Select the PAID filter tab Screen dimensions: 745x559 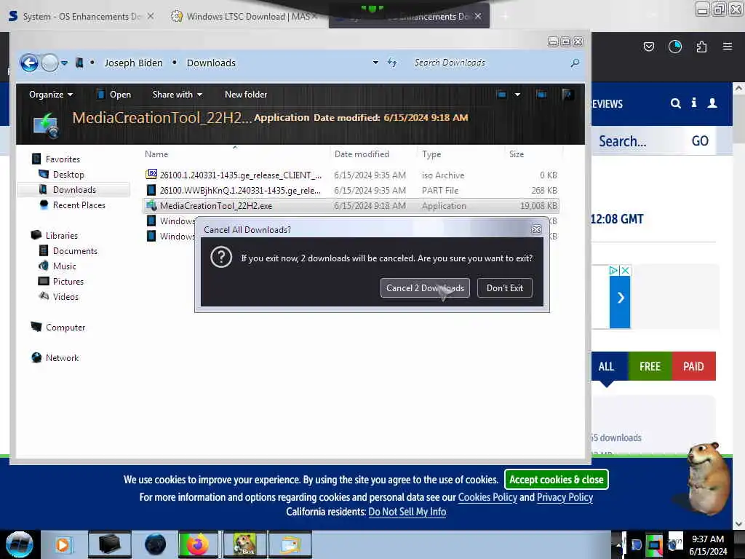(693, 367)
